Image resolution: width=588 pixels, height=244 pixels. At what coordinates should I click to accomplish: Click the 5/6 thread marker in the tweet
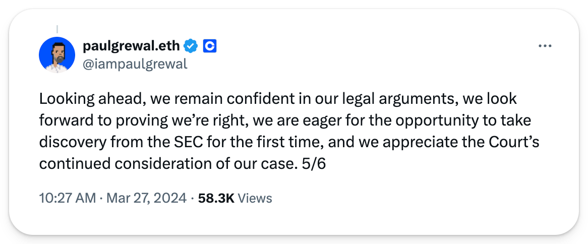click(x=314, y=164)
